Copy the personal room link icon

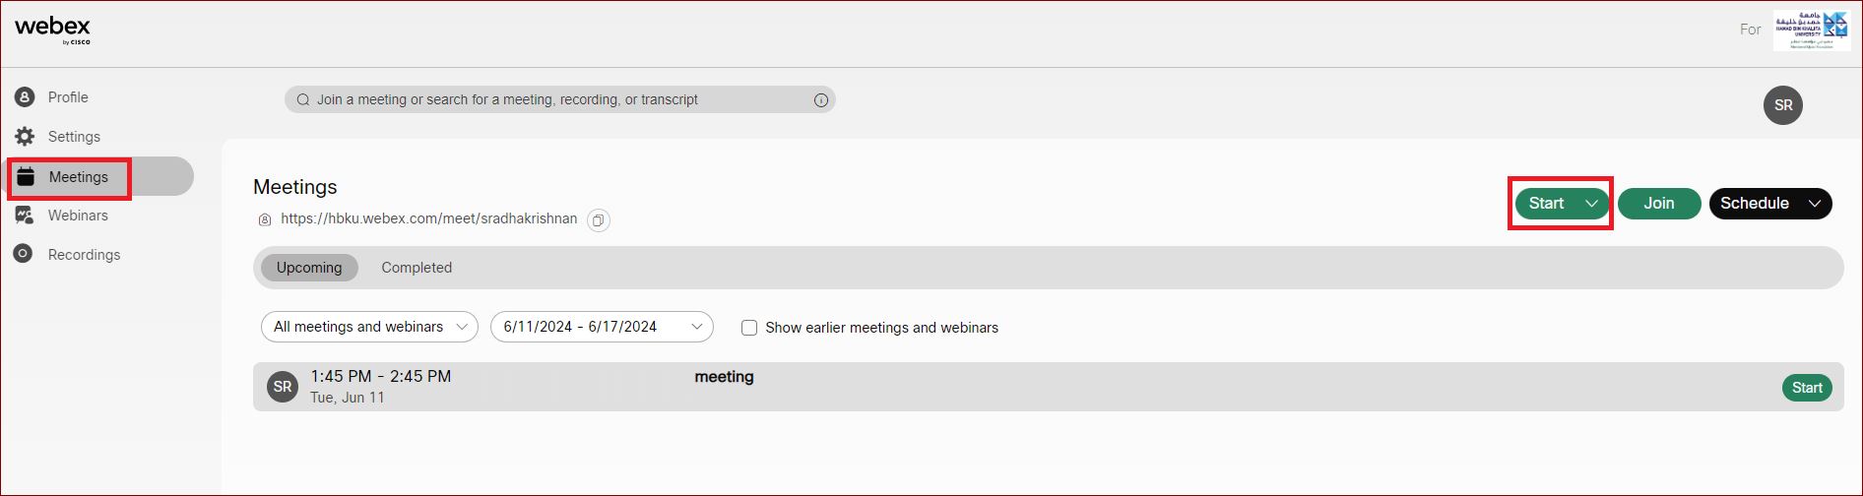click(598, 220)
